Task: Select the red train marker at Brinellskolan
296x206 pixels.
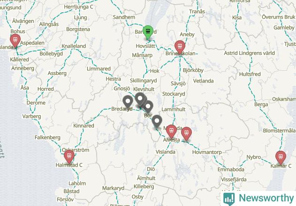Action: tap(180, 47)
